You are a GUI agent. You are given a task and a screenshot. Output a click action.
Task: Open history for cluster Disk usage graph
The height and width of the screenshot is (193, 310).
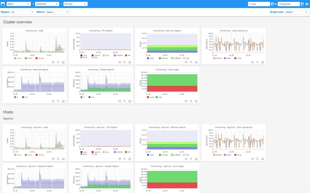186,101
